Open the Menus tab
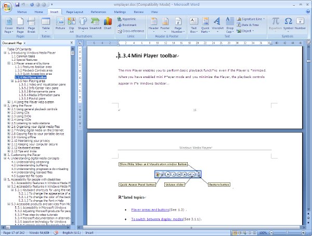 click(22, 12)
